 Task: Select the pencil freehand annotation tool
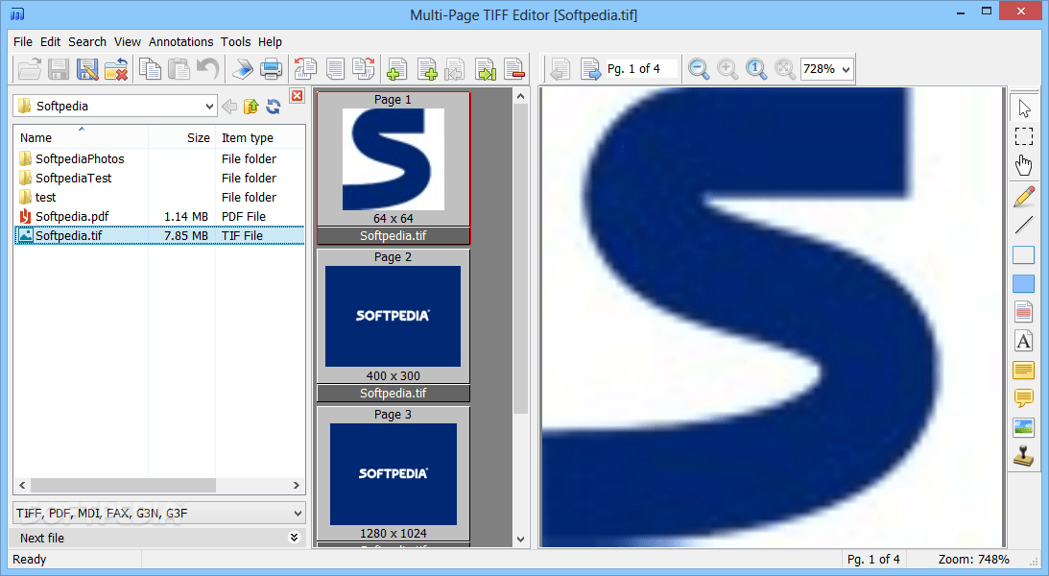point(1024,198)
